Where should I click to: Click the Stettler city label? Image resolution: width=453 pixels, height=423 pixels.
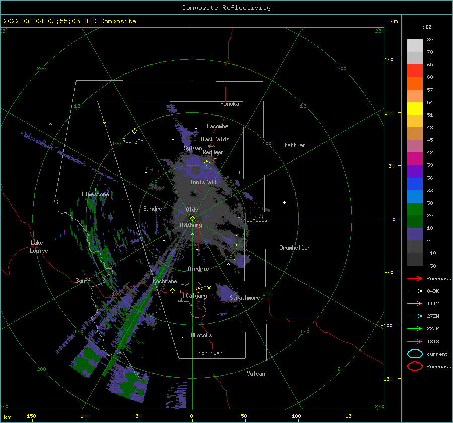(293, 145)
